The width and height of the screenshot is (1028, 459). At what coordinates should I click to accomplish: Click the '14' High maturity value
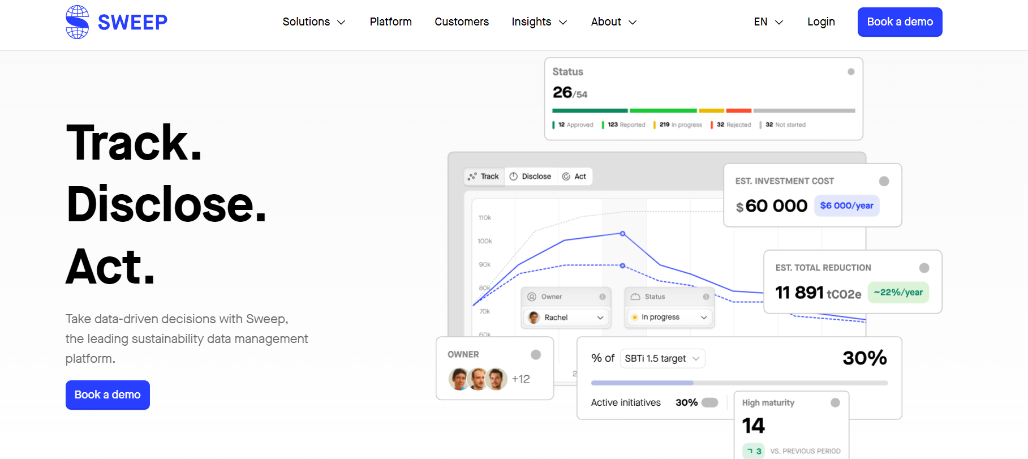[x=754, y=426]
